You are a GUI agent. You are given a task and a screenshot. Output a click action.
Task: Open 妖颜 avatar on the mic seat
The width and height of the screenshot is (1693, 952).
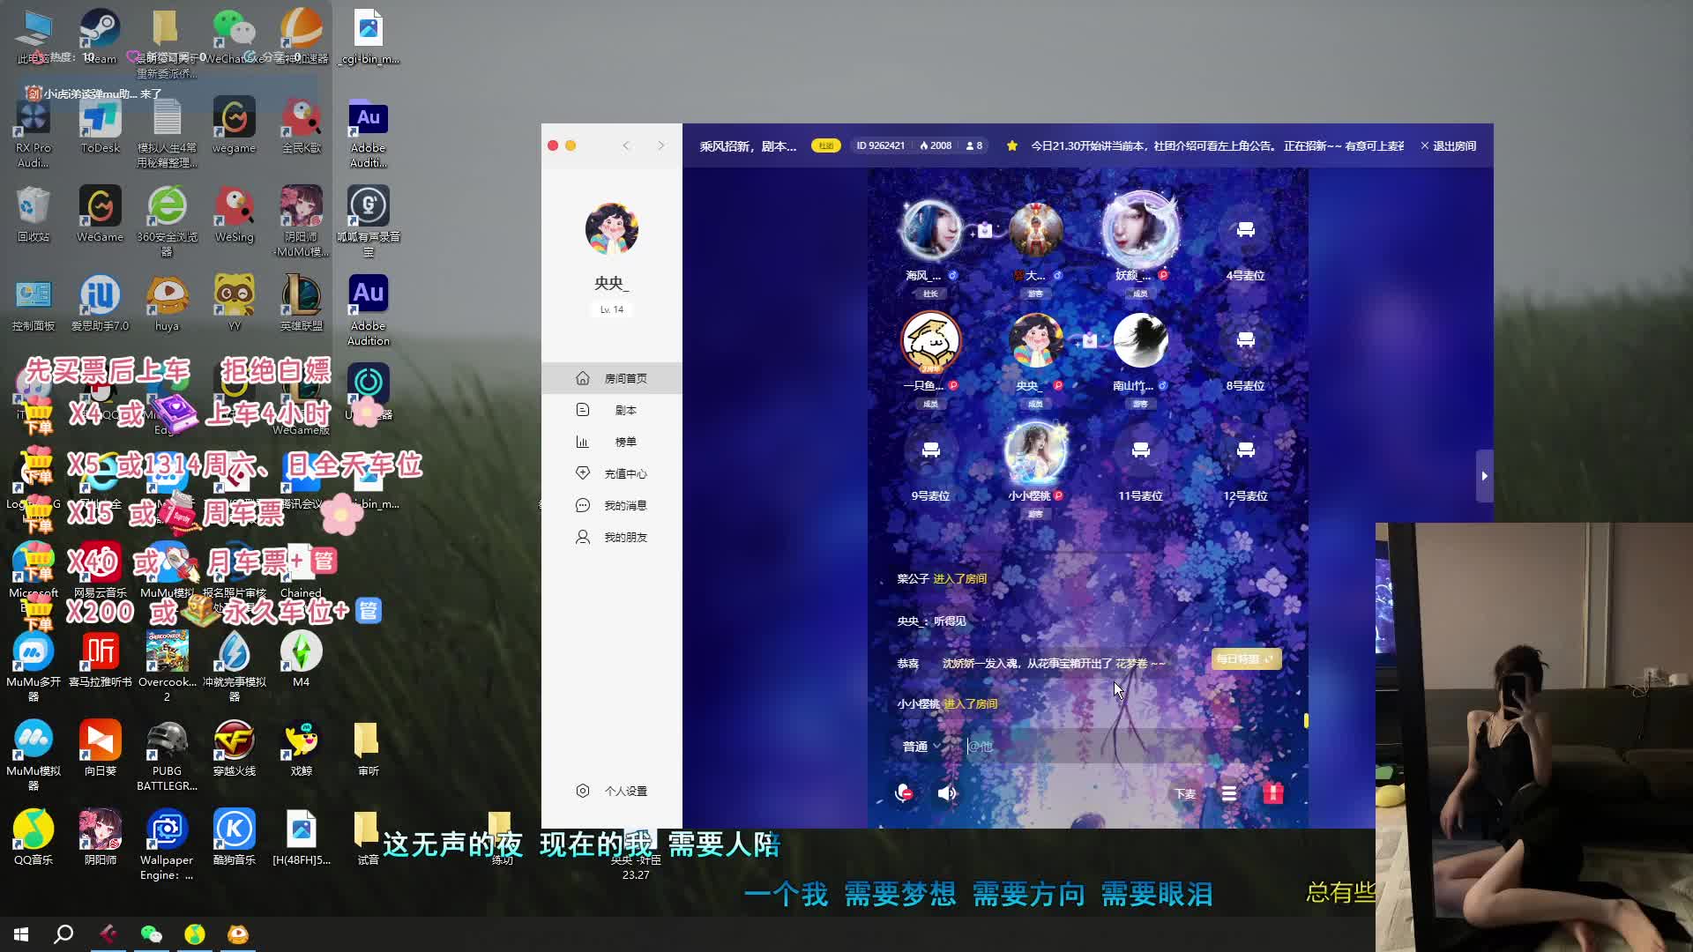point(1140,229)
